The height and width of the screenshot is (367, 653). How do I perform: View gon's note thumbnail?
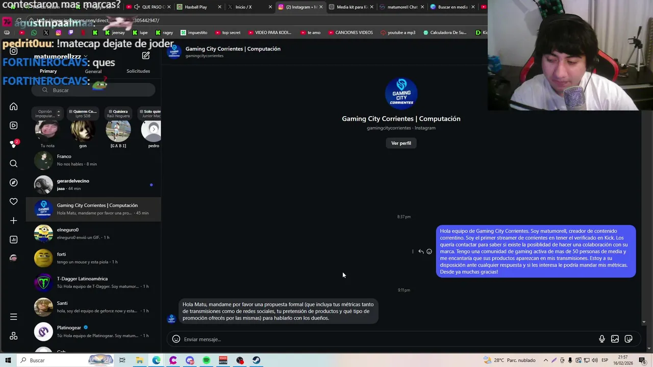tap(83, 130)
